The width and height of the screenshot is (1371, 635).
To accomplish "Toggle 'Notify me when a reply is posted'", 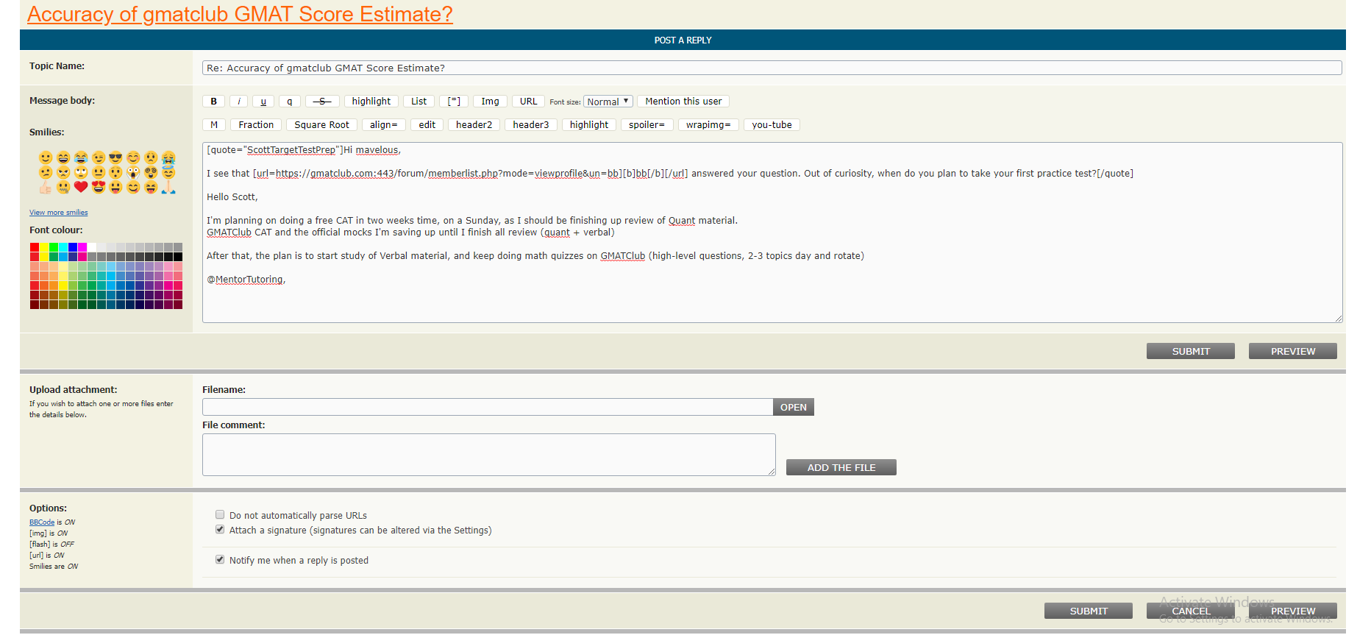I will click(220, 560).
